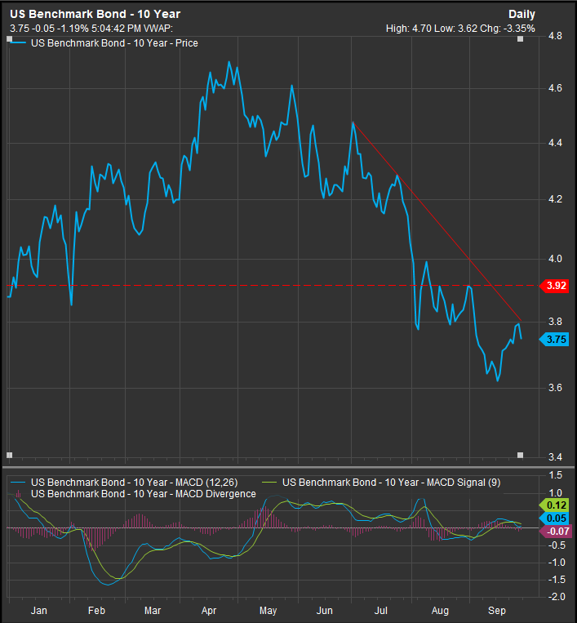The width and height of the screenshot is (577, 623).
Task: Click the red 3.92 price level tag
Action: point(555,286)
